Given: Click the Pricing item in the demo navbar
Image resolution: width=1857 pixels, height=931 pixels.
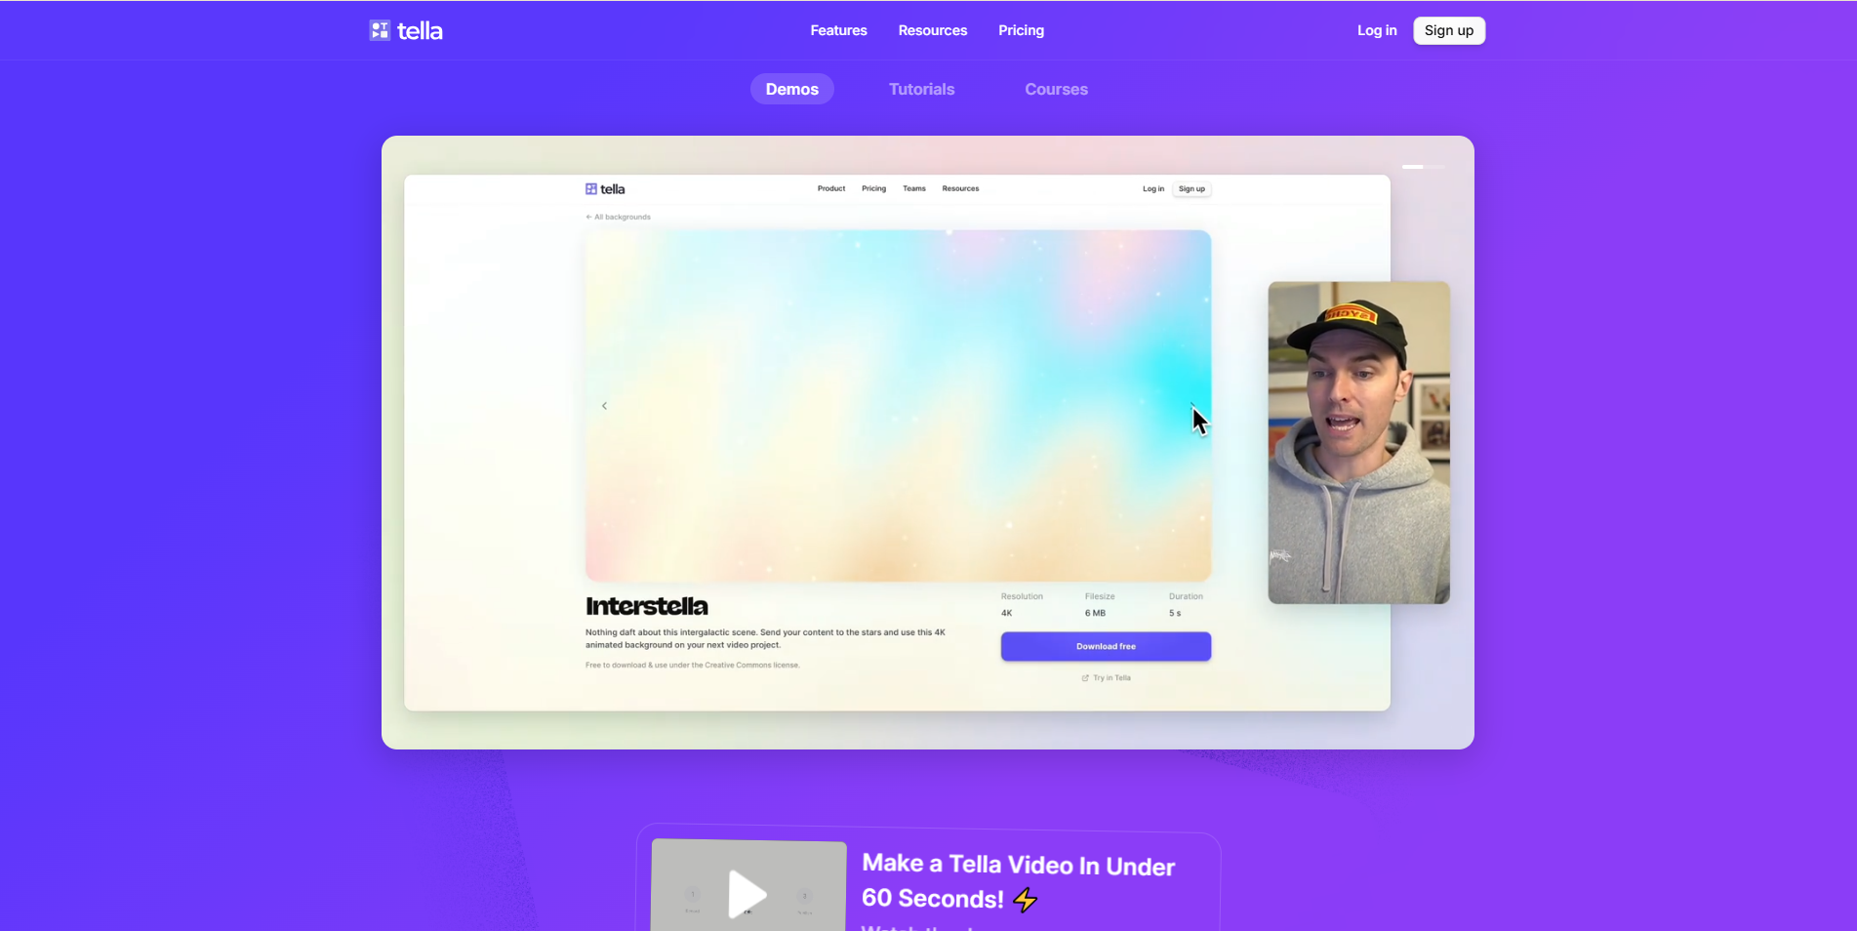Looking at the screenshot, I should [873, 188].
